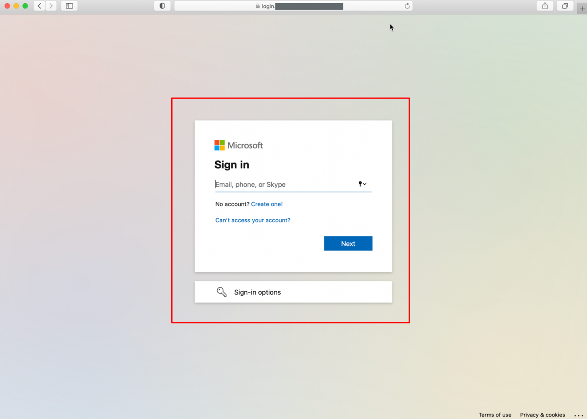Screen dimensions: 587x419
Task: Go back to the previous page
Action: tap(39, 6)
